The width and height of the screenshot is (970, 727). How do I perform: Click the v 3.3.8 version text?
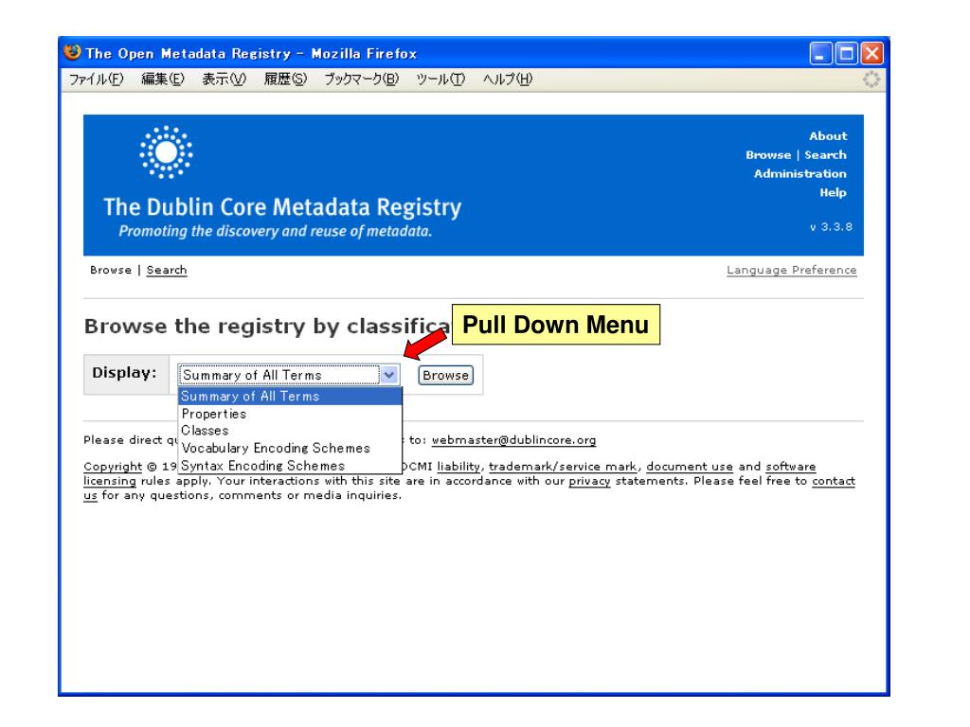831,227
